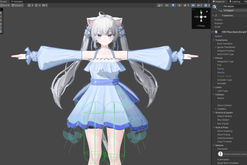Click the center cube of orientation gizmo
Screen dimensions: 247x165
(201, 17)
